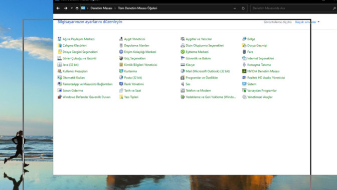Open Windows Defender Güvenlik Duvarı icon
This screenshot has width=337, height=190.
click(60, 97)
